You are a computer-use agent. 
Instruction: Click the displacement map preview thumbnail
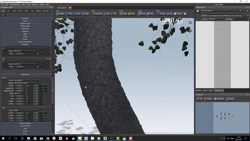click(222, 54)
